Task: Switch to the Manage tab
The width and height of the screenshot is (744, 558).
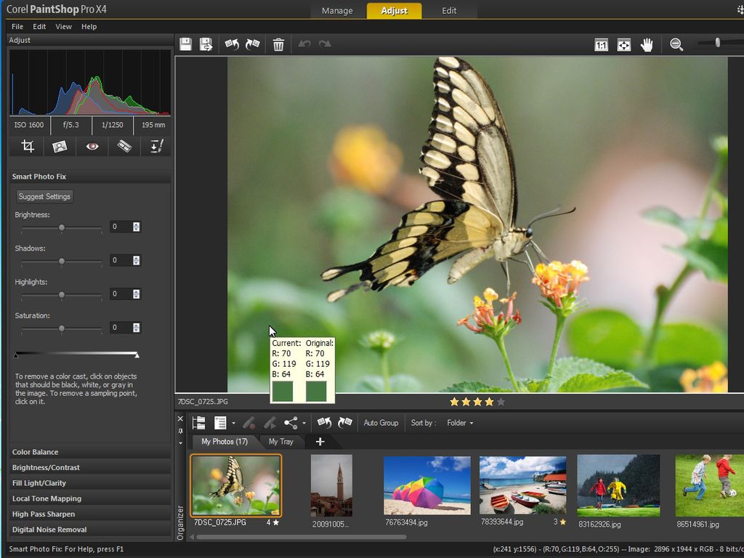Action: [x=336, y=11]
